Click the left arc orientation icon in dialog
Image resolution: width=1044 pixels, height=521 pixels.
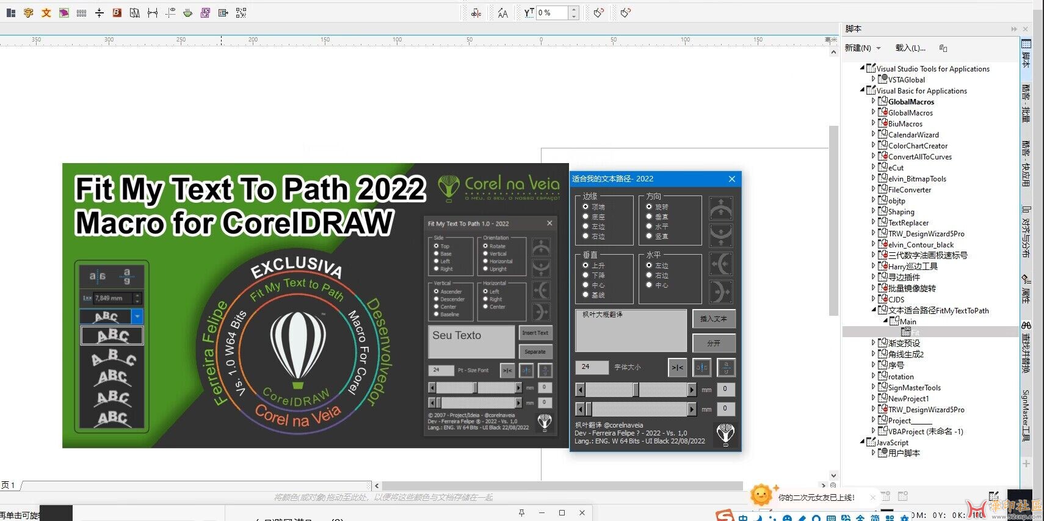point(721,264)
